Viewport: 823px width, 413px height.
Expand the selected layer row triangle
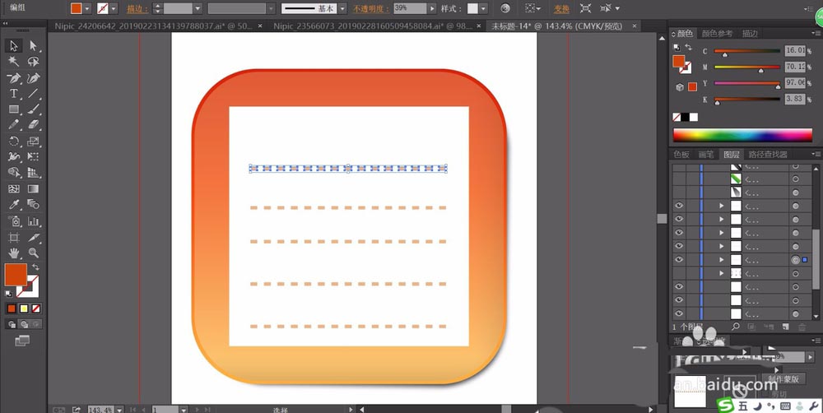point(721,260)
